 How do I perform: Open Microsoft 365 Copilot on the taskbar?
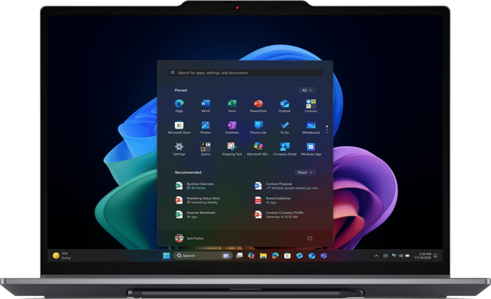pos(251,256)
